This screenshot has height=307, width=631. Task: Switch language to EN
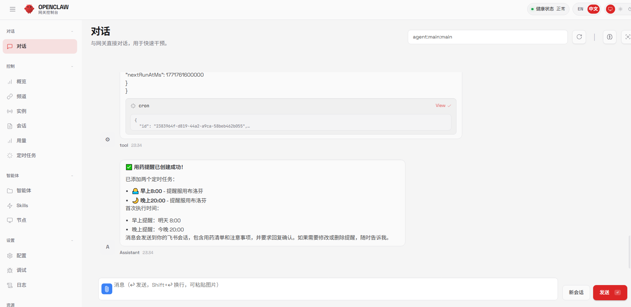click(580, 9)
